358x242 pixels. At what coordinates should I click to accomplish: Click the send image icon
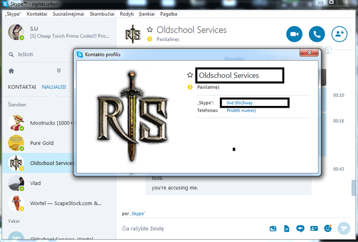pyautogui.click(x=273, y=229)
